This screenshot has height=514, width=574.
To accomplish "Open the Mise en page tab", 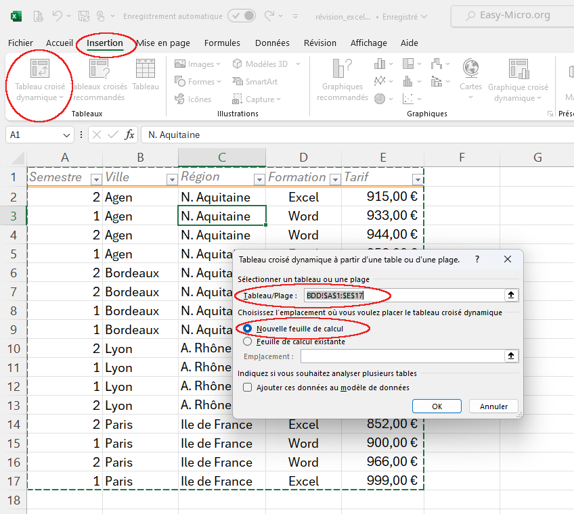I will 163,43.
